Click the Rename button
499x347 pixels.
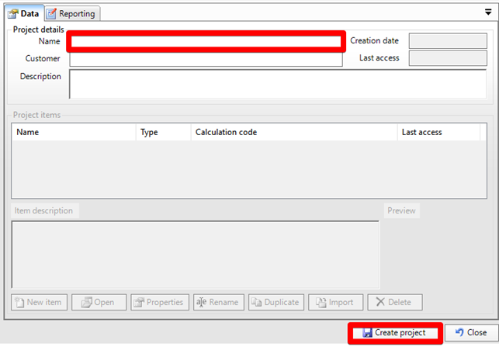[219, 302]
